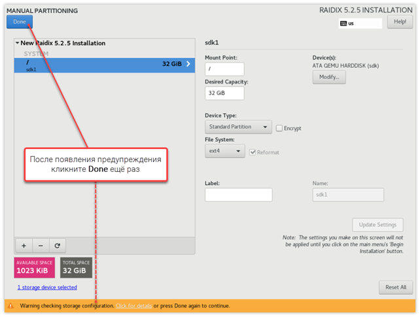Collapse the New Raidix 5.2.5 Installation tree
This screenshot has height=317, width=420.
[x=18, y=42]
